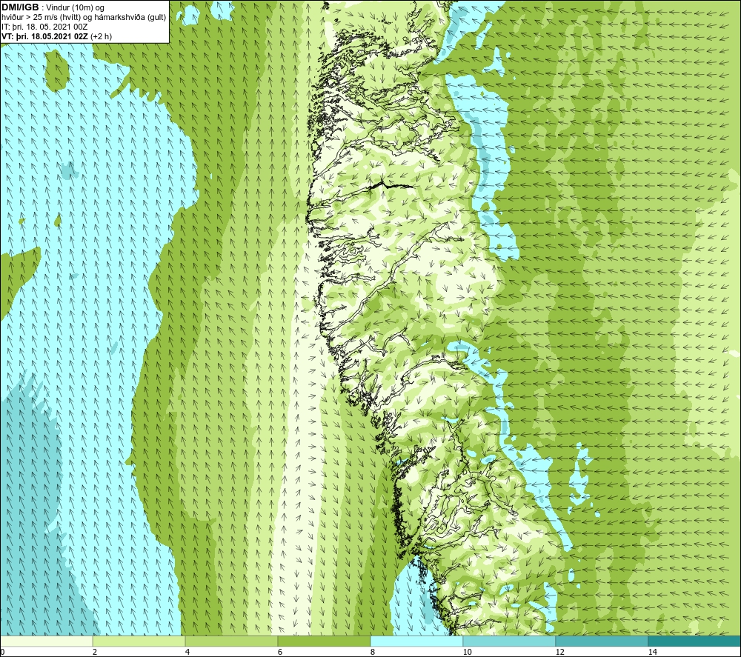This screenshot has width=741, height=657.
Task: Click the 4–6 m/s green legend segment
Action: point(231,641)
